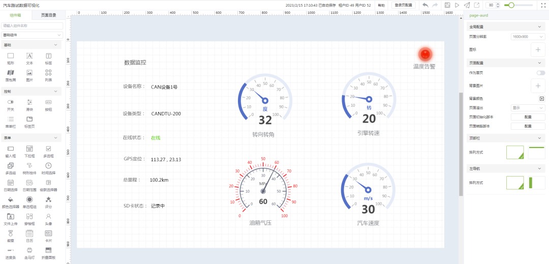Collapse the 全局配置 section
This screenshot has width=549, height=264.
539,26
